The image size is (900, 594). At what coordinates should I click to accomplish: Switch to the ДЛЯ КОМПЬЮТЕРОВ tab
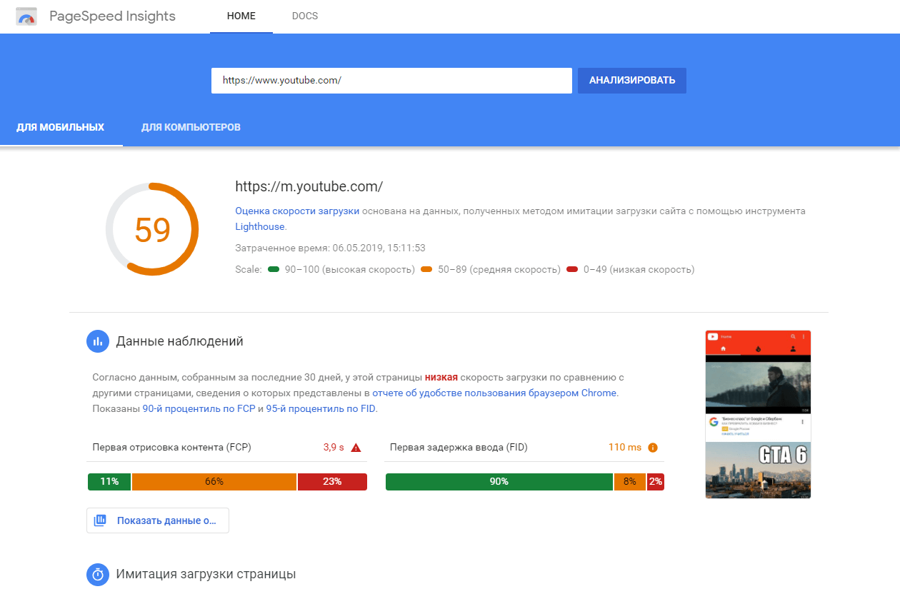click(x=191, y=127)
